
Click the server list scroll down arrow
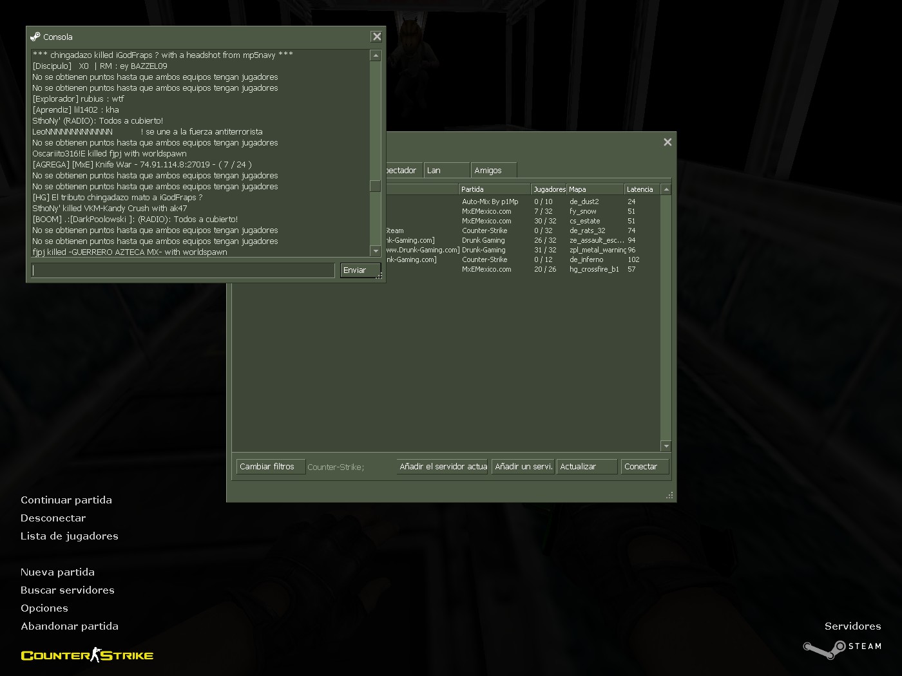[x=666, y=446]
